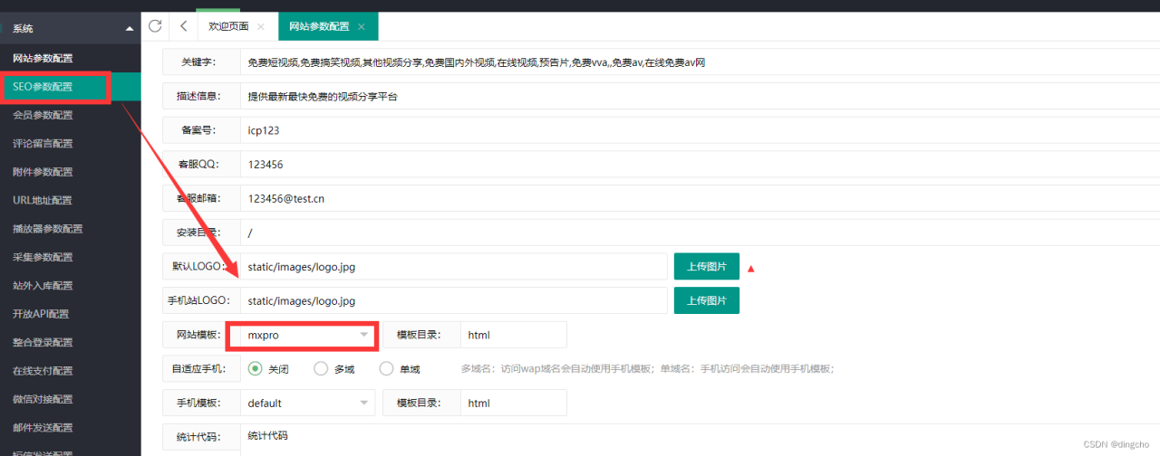Click the back arrow icon in tab bar

coord(184,26)
